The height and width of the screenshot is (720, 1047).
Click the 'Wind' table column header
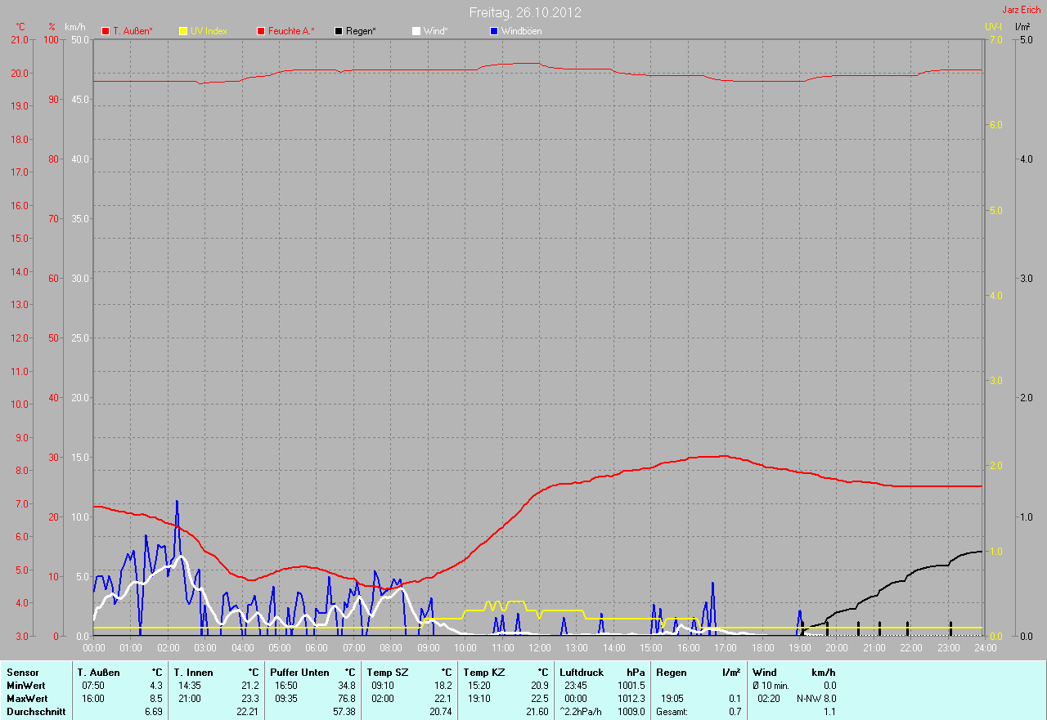[765, 672]
